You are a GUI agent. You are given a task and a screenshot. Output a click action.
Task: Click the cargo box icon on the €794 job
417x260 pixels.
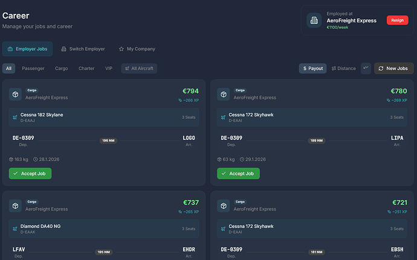[15, 94]
